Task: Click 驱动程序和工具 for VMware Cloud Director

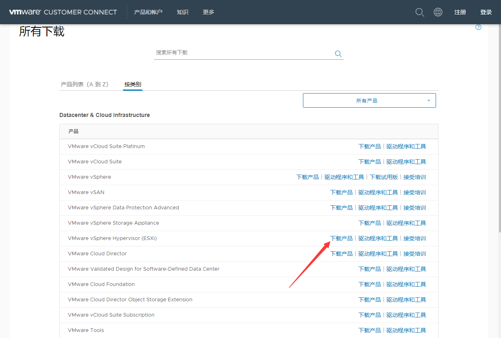Action: tap(378, 254)
